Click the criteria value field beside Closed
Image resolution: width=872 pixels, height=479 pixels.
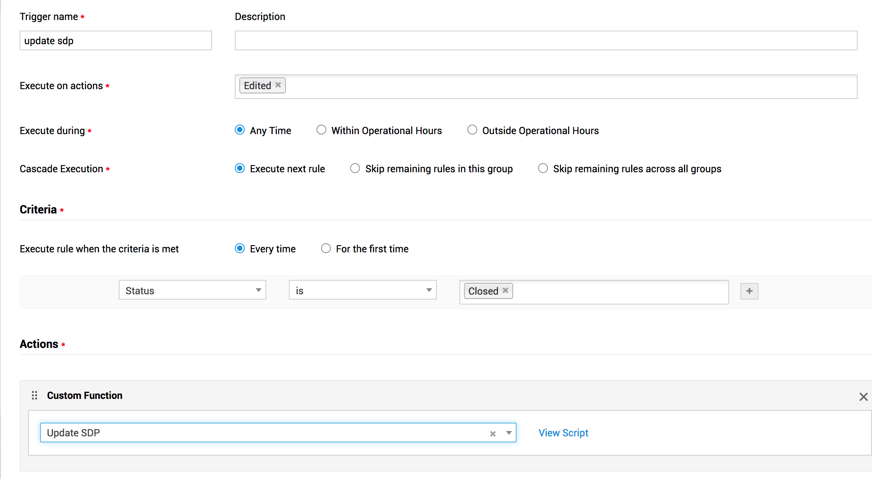click(620, 292)
